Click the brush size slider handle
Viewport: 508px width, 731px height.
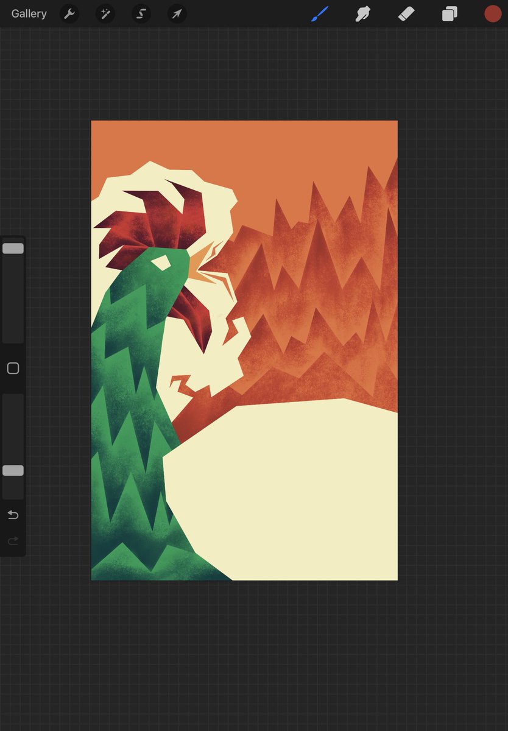point(13,249)
